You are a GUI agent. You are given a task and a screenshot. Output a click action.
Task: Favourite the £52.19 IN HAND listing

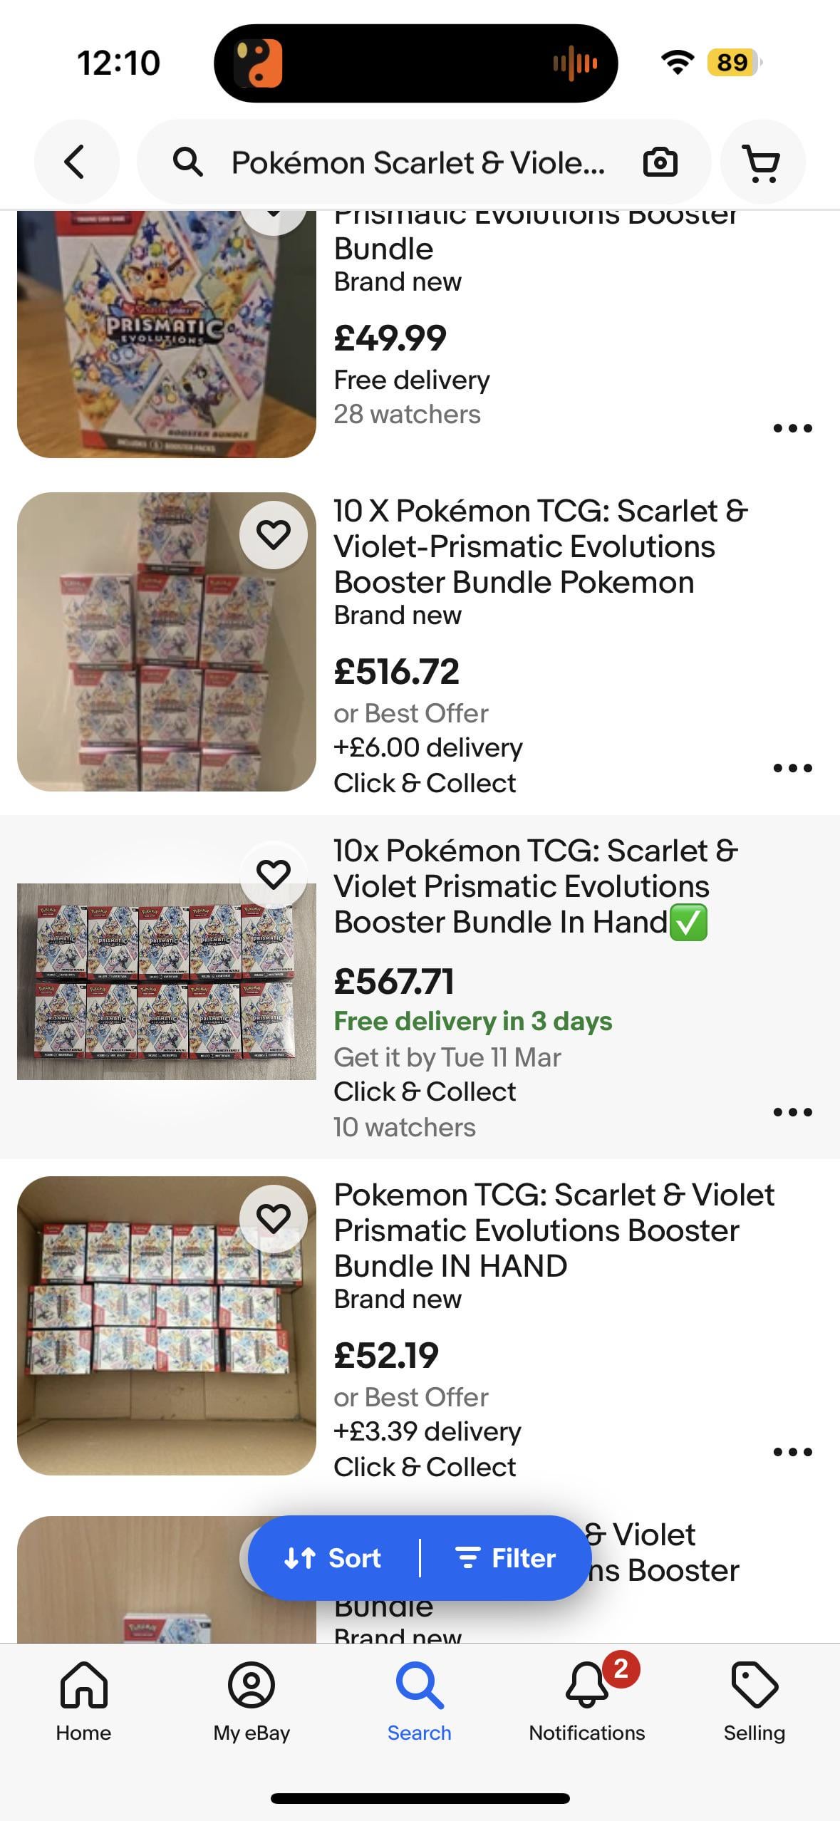(274, 1218)
